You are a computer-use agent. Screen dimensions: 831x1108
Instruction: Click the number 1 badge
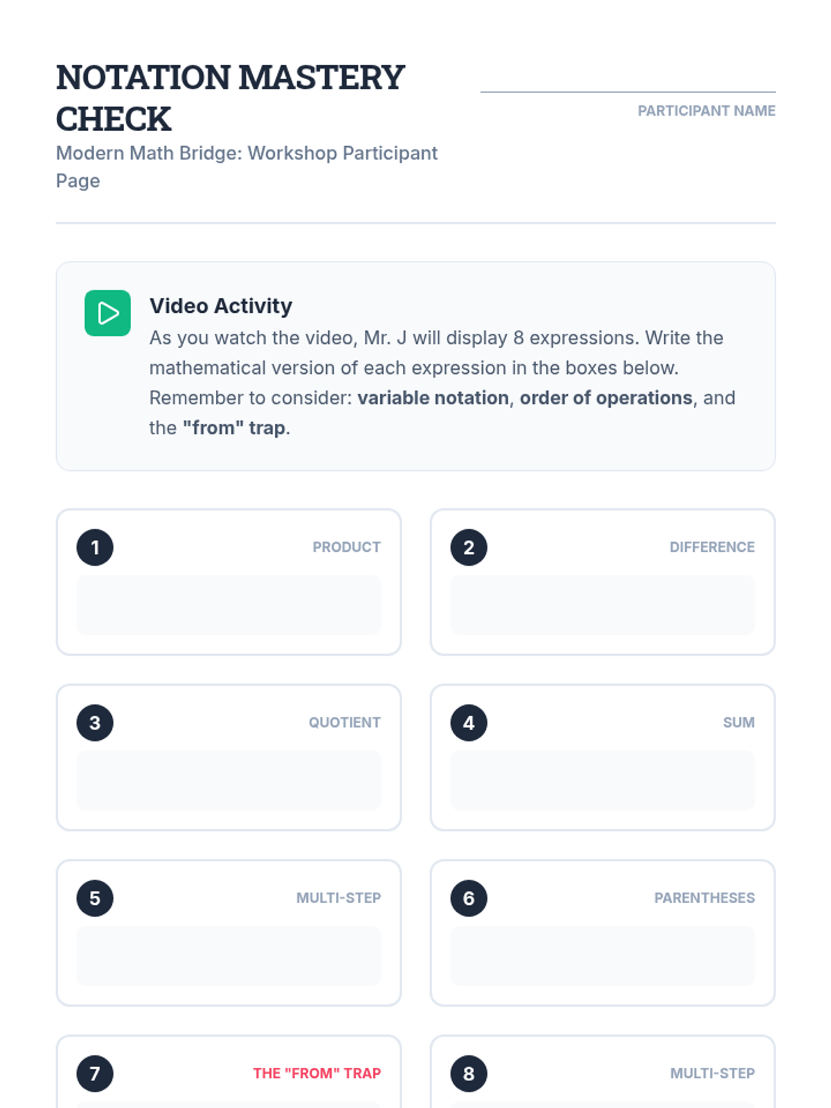click(x=95, y=548)
